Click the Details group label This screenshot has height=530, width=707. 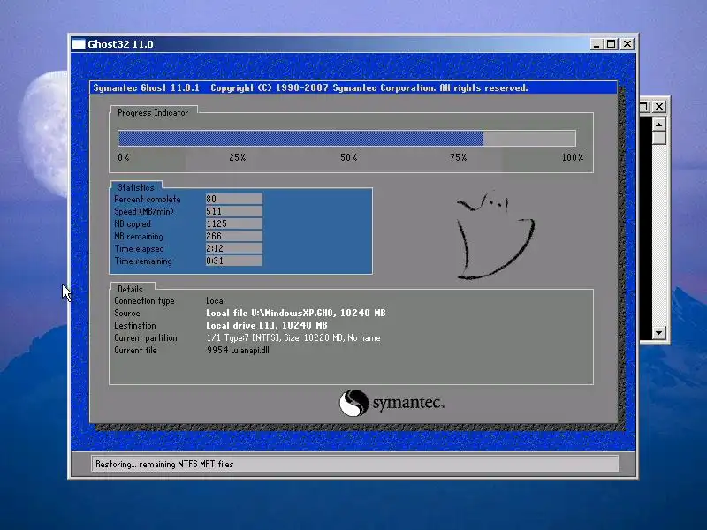click(130, 290)
